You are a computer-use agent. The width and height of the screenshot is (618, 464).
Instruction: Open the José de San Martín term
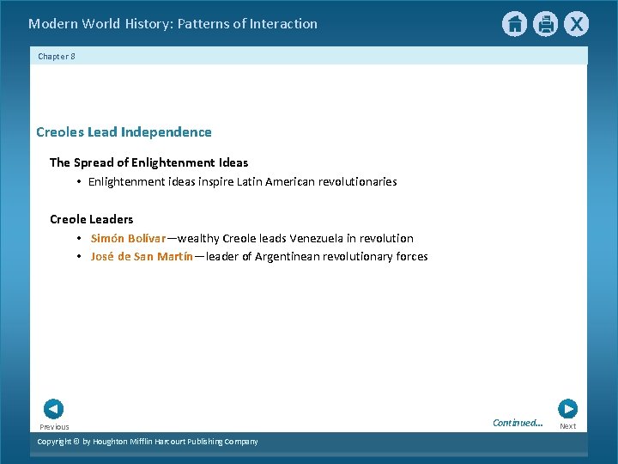pos(142,256)
